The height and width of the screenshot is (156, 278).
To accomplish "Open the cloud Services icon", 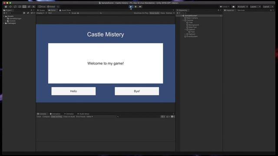I will click(234, 7).
